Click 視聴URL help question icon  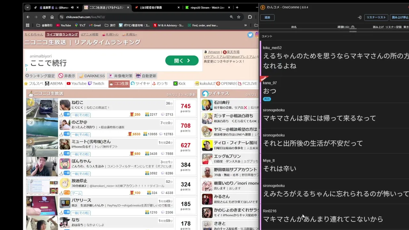coord(353,27)
